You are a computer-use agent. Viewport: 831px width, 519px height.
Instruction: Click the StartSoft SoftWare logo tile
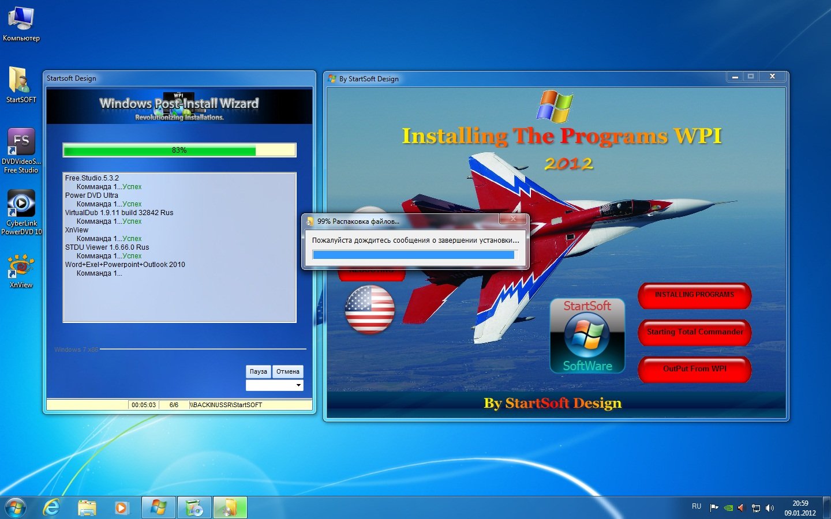click(587, 336)
